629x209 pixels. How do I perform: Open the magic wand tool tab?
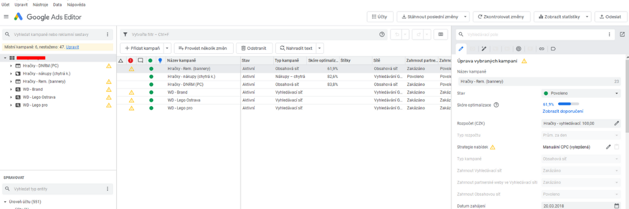484,49
